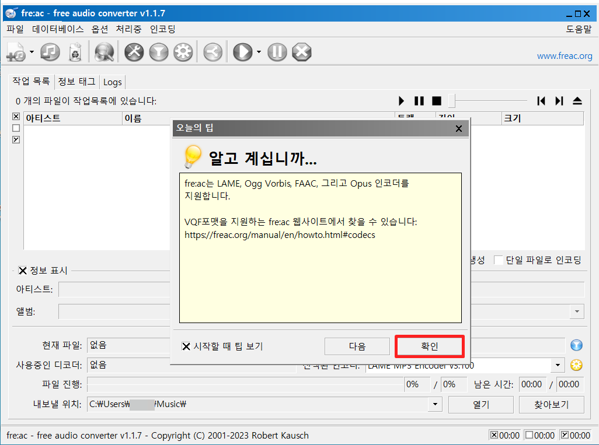
Task: Open the 옵션 menu
Action: click(100, 29)
